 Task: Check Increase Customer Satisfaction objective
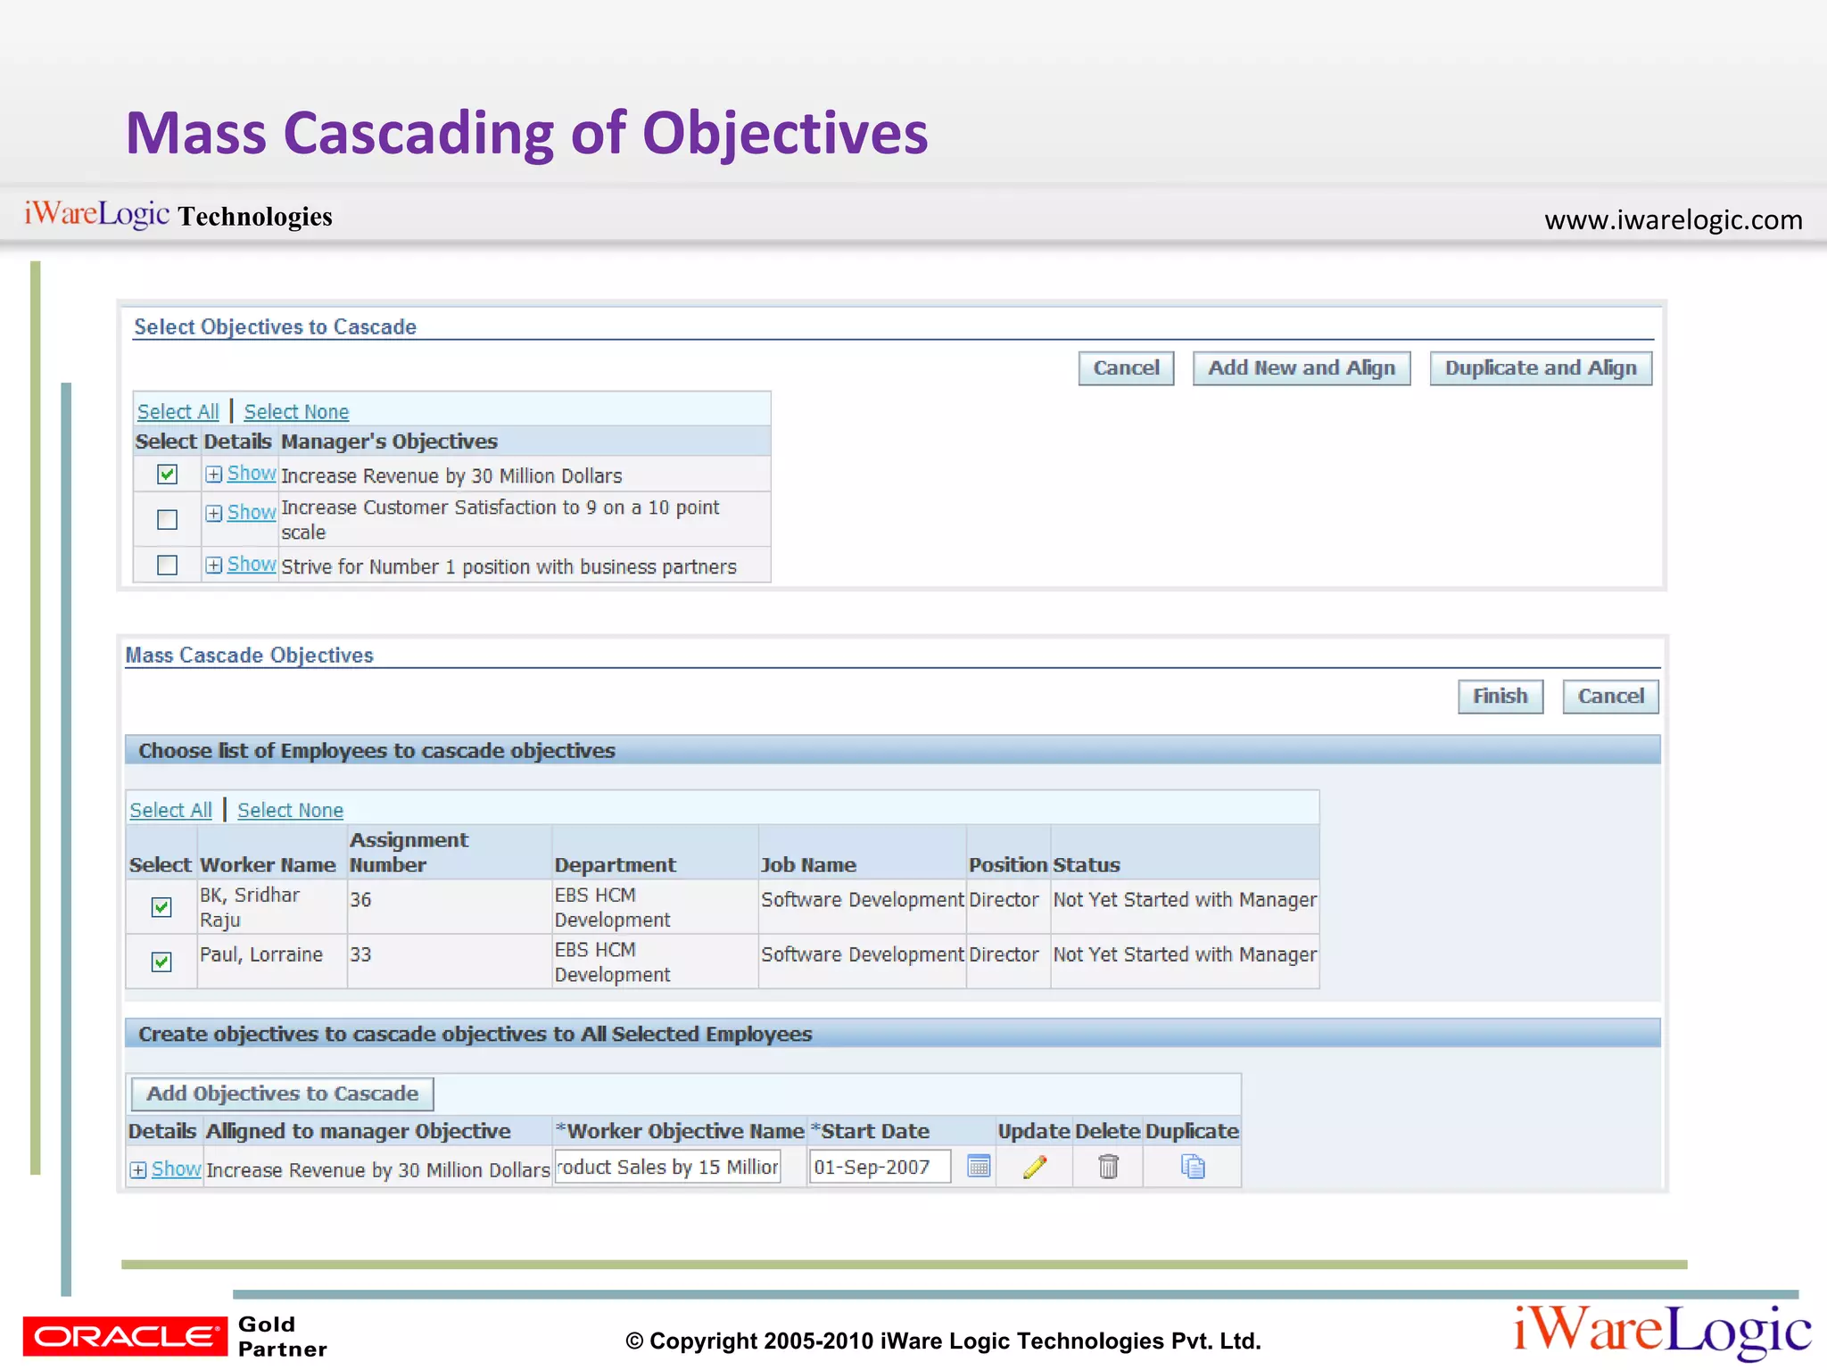click(167, 519)
